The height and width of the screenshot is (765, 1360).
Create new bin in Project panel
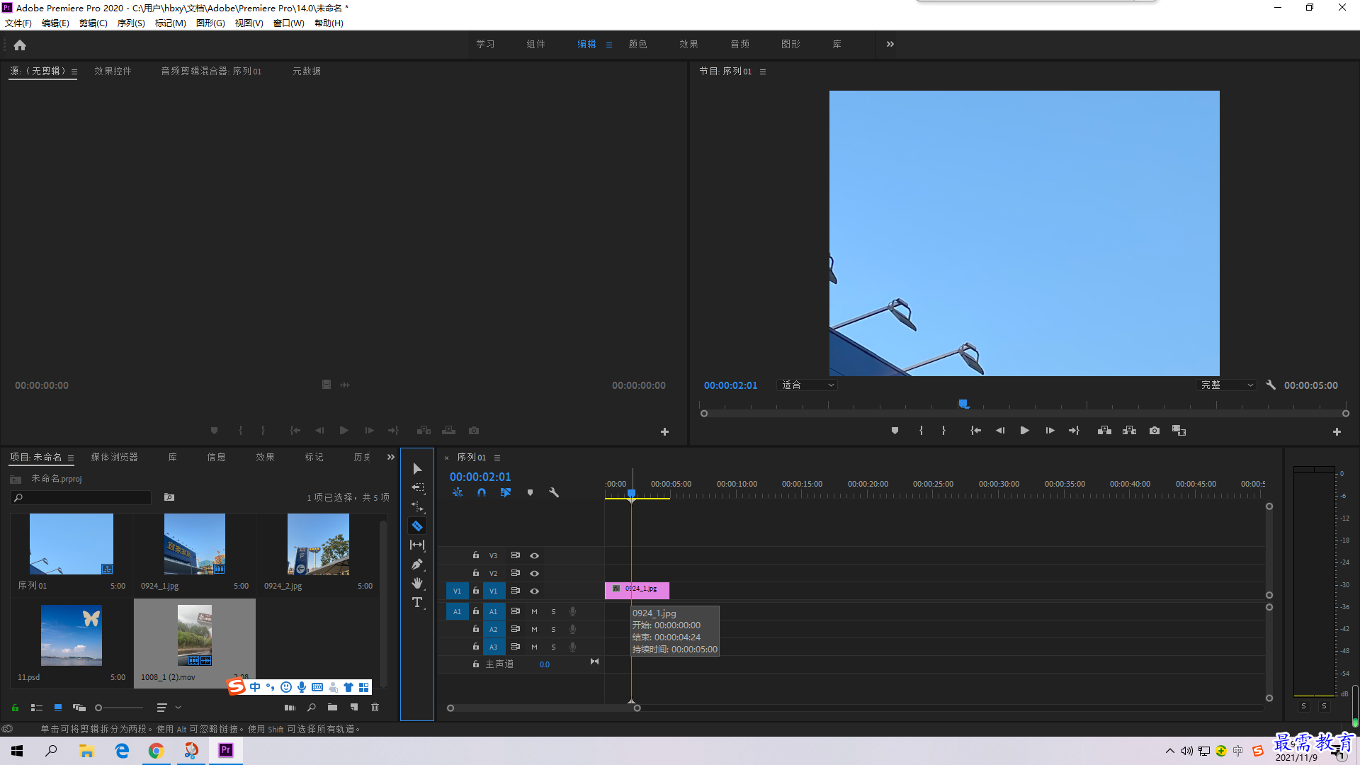(332, 707)
